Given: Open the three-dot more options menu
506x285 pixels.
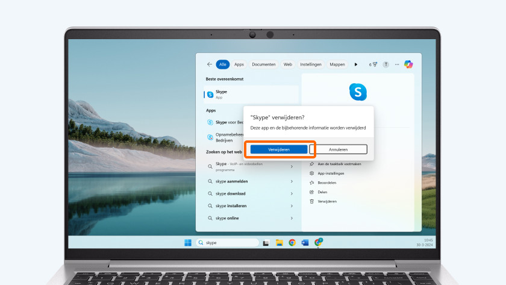Looking at the screenshot, I should [x=397, y=64].
